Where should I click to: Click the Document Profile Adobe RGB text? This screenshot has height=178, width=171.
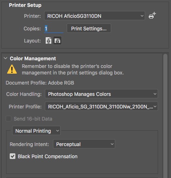point(40,83)
